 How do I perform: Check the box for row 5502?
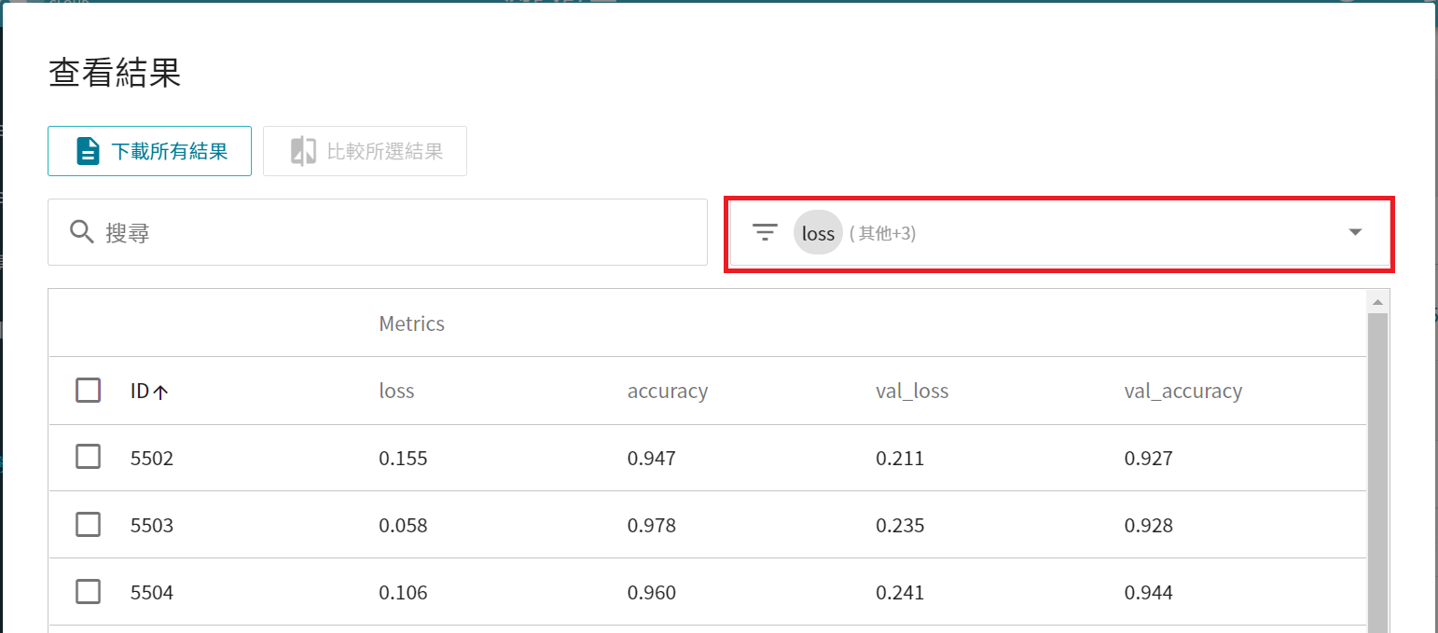pos(88,457)
